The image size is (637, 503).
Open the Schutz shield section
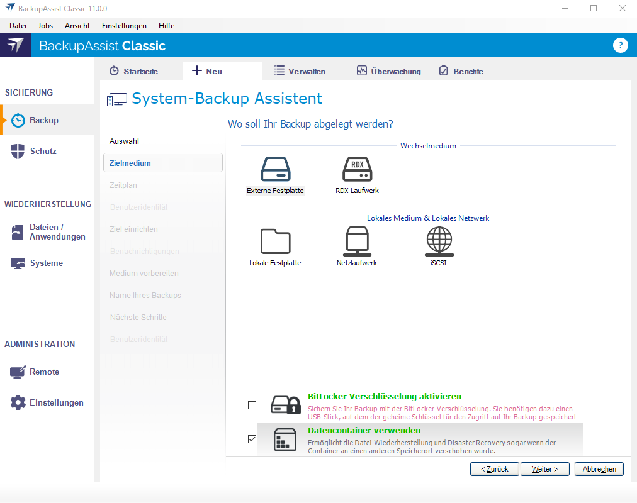click(43, 151)
